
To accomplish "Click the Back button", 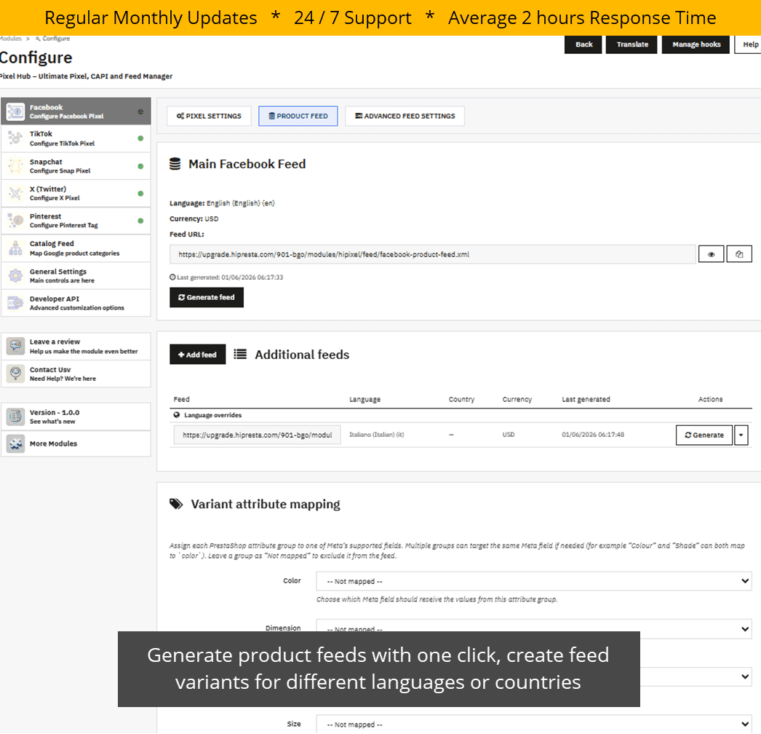I will click(583, 44).
